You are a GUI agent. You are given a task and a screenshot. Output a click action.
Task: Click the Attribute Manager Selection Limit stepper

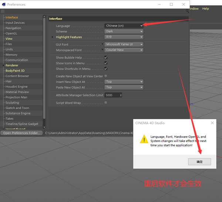pos(121,95)
